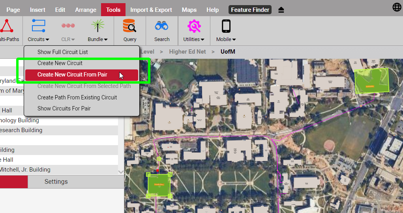Click the Search binoculars icon
403x213 pixels.
(x=162, y=26)
